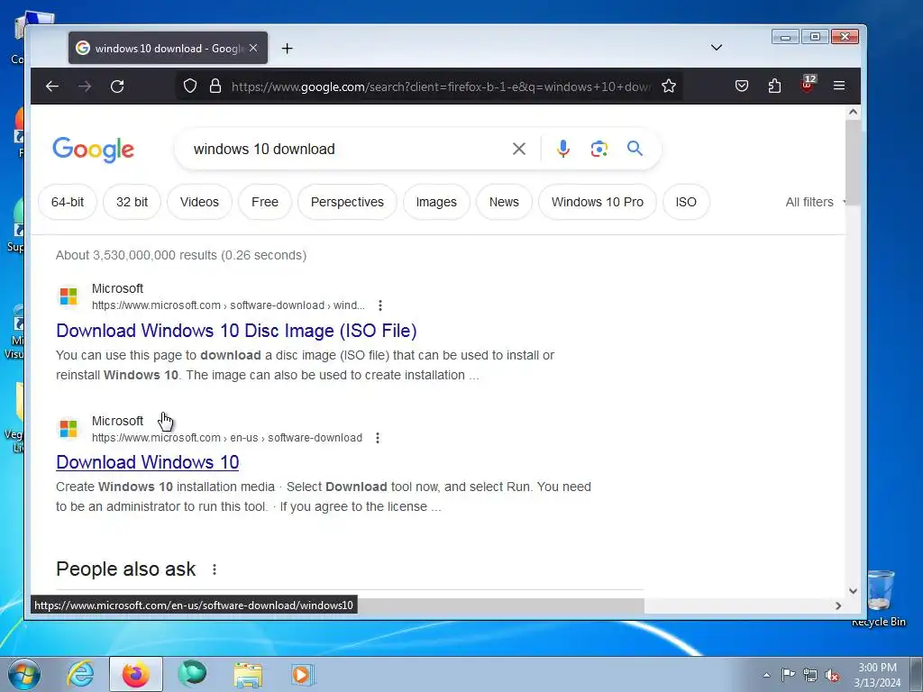Select the Windows 10 Pro filter chip
The height and width of the screenshot is (692, 923).
598,202
